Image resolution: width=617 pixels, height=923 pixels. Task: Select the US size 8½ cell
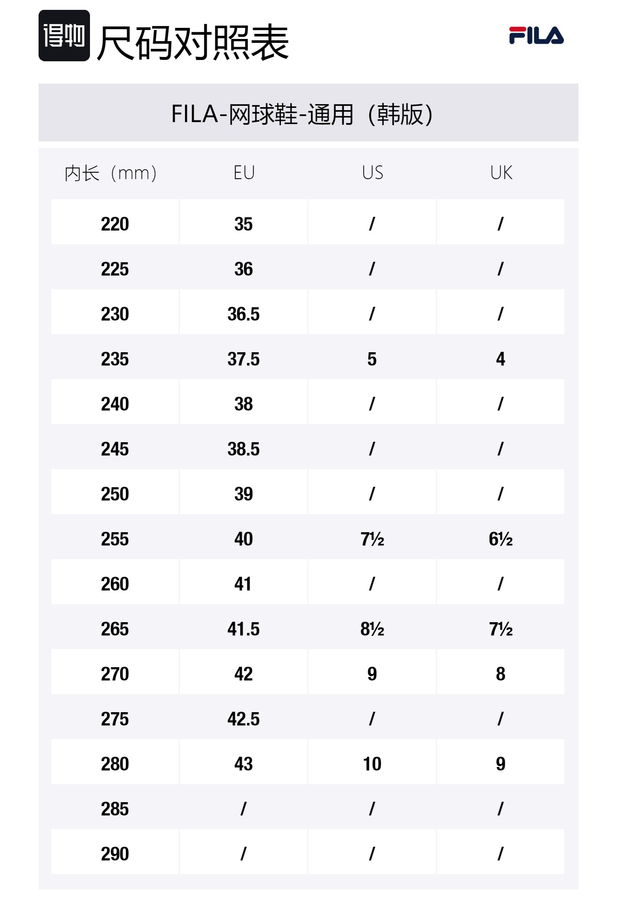tap(372, 629)
